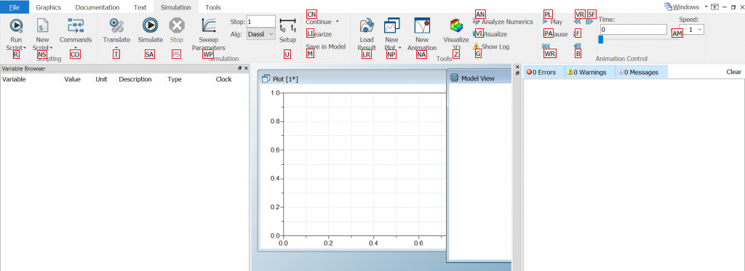The width and height of the screenshot is (745, 271).
Task: Close the Variable Browser panel
Action: click(x=246, y=69)
